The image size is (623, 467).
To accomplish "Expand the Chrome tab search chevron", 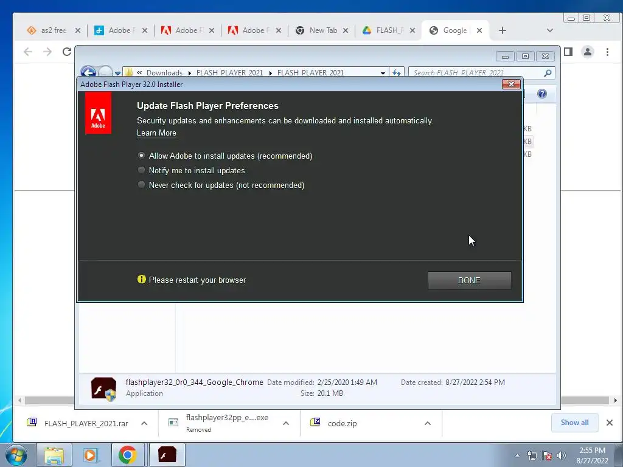I will [x=550, y=30].
